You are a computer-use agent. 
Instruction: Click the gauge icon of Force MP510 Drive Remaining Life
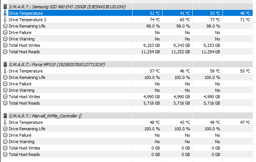[x=5, y=77]
